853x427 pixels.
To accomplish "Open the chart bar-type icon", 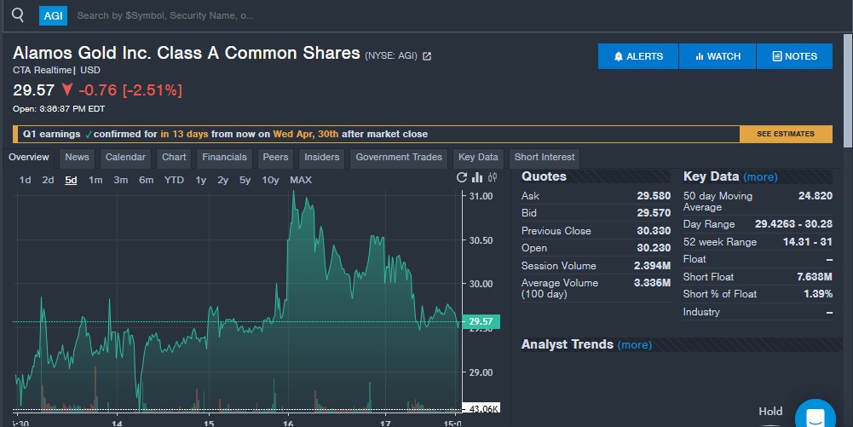I will (x=477, y=177).
